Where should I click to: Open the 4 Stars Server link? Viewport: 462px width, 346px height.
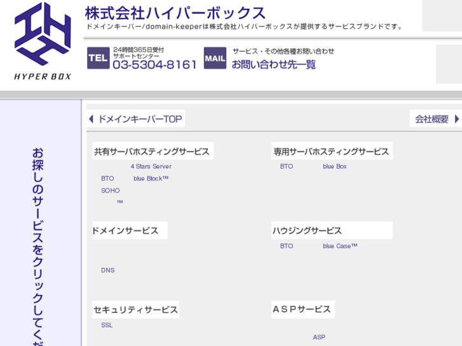point(151,166)
